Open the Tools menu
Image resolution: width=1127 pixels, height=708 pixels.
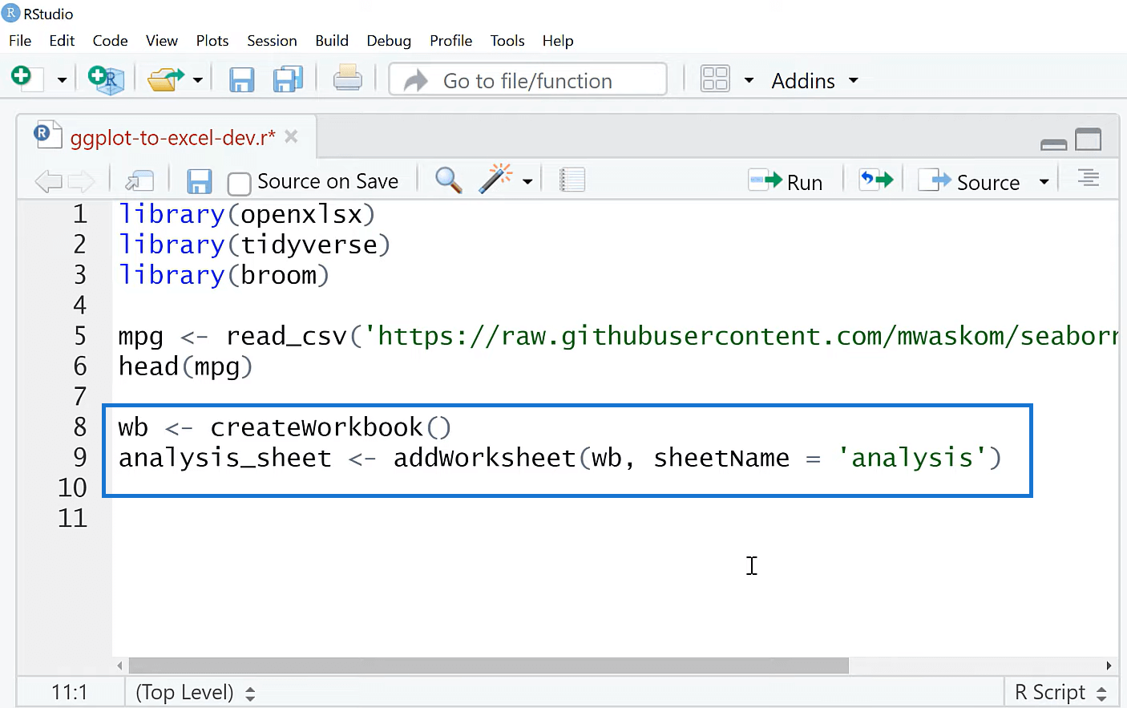pyautogui.click(x=507, y=41)
